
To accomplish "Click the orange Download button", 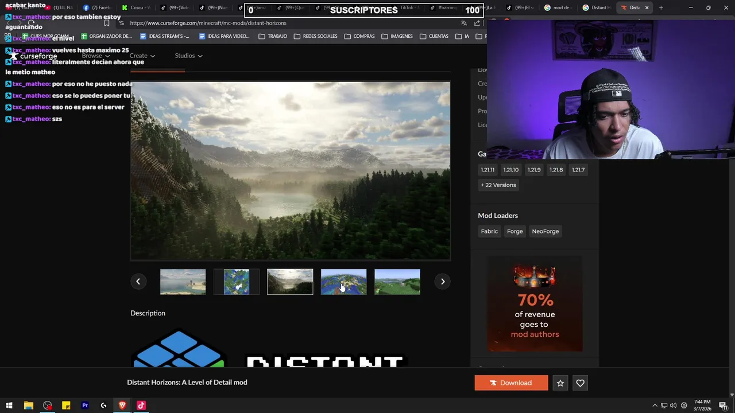I will [x=511, y=383].
